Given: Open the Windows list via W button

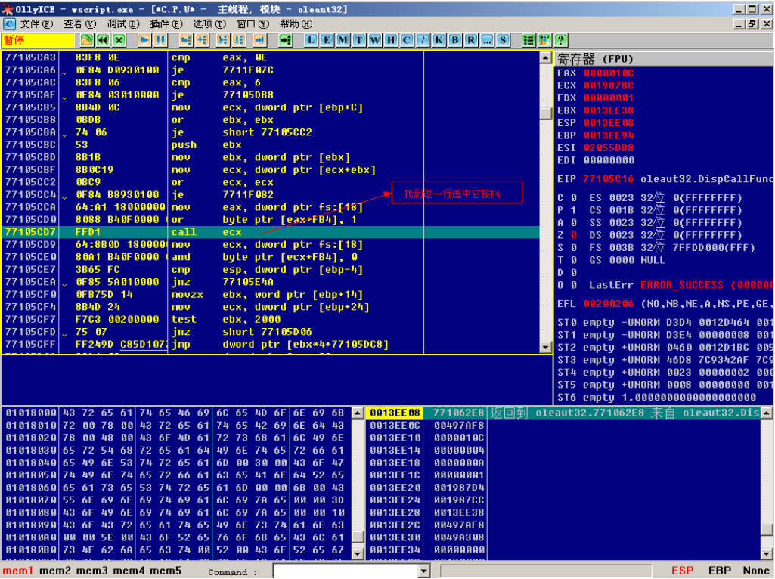Looking at the screenshot, I should click(375, 41).
